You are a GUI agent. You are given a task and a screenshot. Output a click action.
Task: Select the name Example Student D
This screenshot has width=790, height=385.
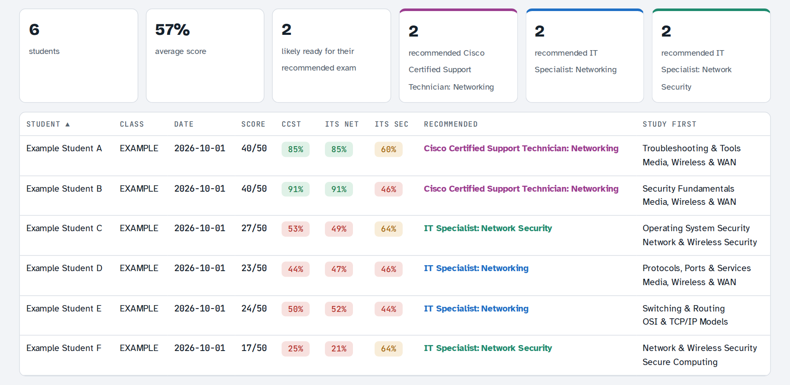pos(64,268)
